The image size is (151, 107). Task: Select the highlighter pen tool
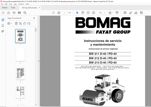(x=130, y=13)
